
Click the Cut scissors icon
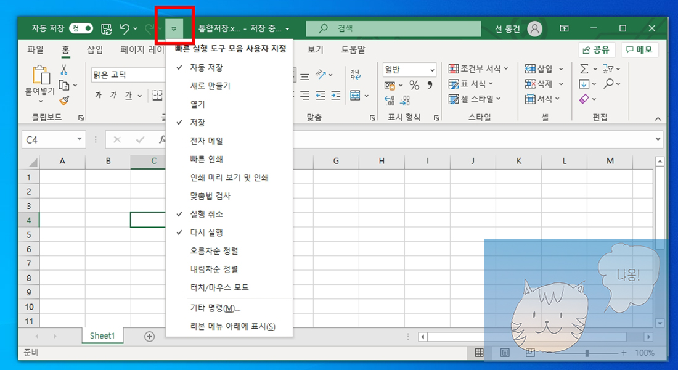(64, 70)
